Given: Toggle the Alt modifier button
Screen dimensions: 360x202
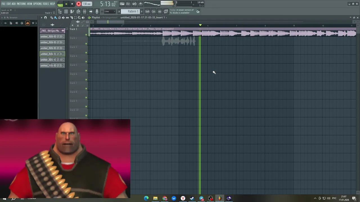Looking at the screenshot, I should point(160,12).
